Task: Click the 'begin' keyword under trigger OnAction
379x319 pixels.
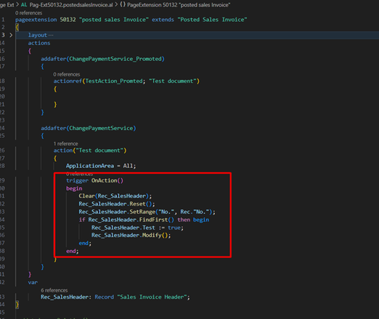Action: pyautogui.click(x=74, y=188)
